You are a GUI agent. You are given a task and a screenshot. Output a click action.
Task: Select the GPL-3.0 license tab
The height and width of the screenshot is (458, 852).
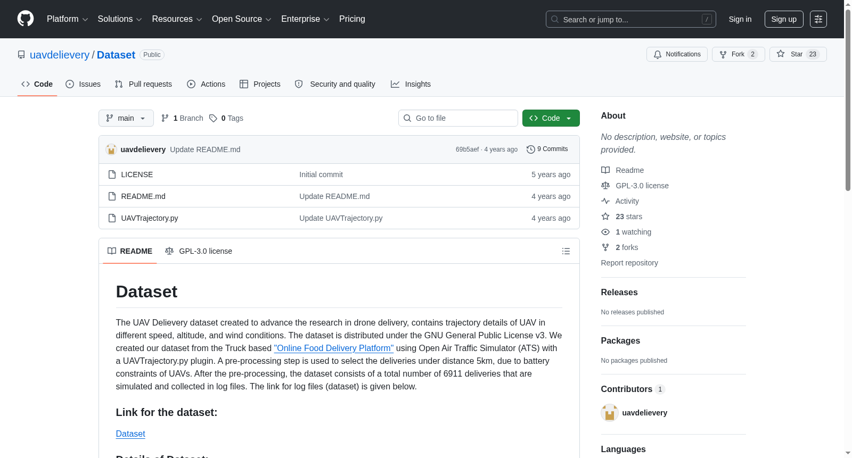199,251
